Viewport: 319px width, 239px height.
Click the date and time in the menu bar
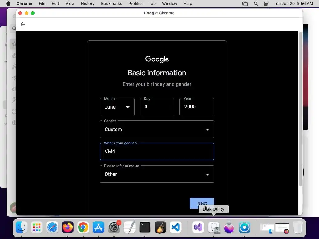click(x=293, y=4)
